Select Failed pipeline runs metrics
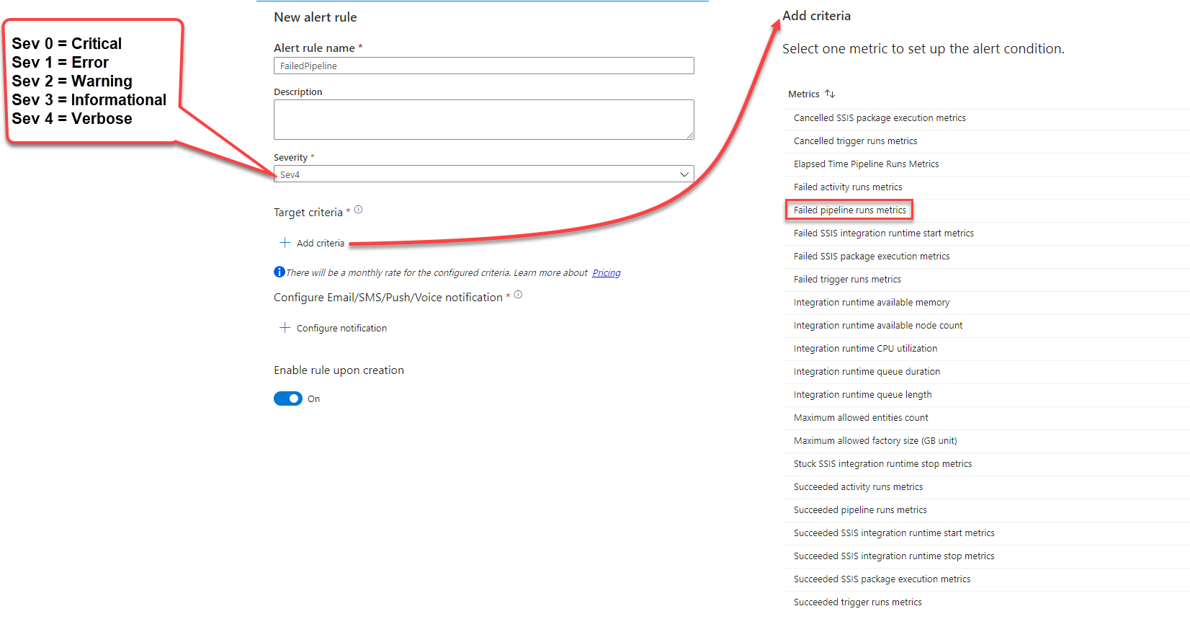 click(x=849, y=210)
